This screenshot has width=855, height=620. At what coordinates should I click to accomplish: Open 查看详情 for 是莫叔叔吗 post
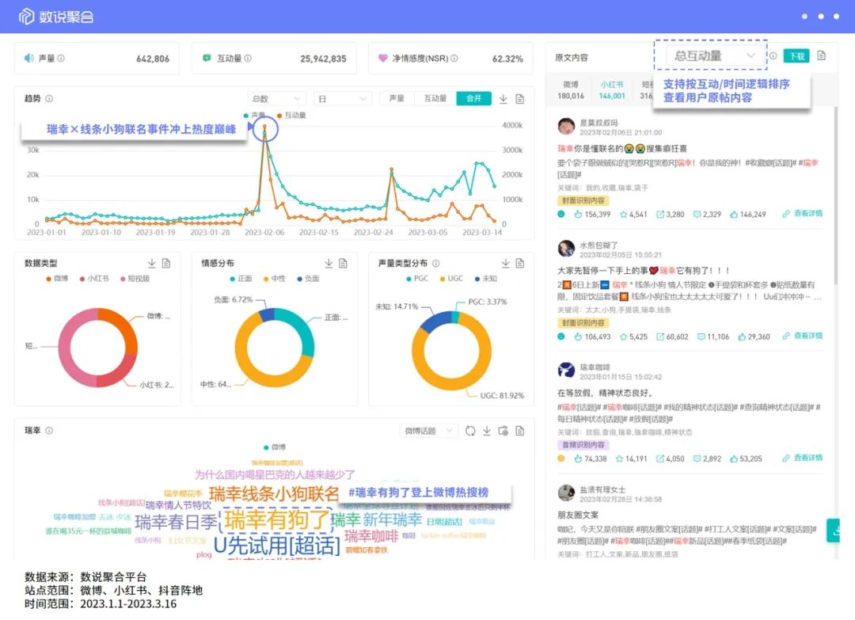coord(803,214)
